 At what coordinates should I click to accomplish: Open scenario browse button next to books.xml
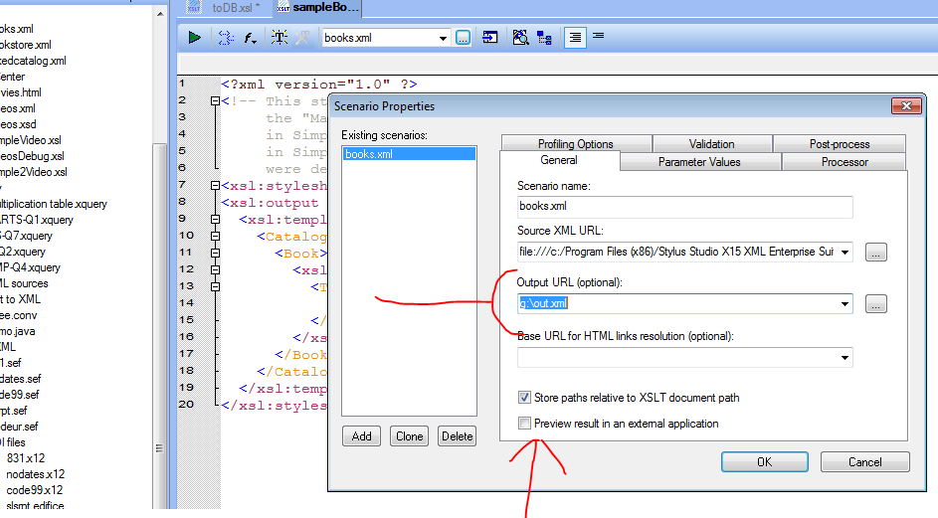coord(463,38)
